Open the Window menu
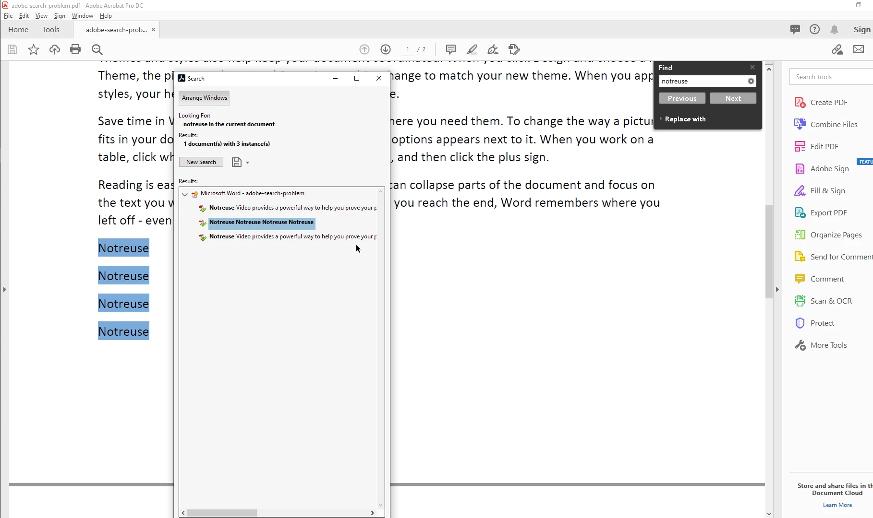873x518 pixels. click(x=83, y=16)
